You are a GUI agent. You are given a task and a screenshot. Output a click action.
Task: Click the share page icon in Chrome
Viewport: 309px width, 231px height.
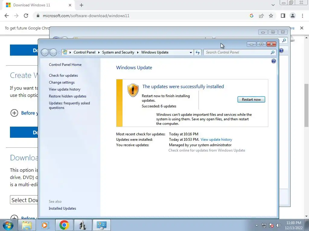click(x=261, y=16)
